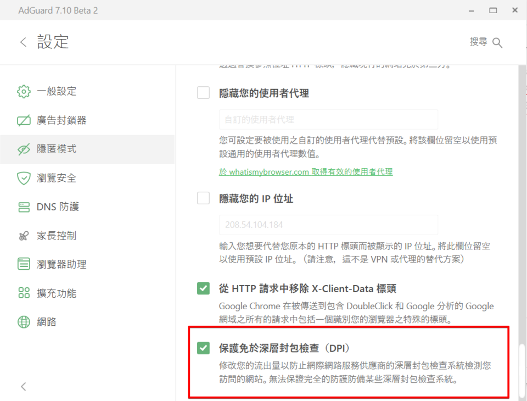Click the 隱藏您的使用者代理 heading text

264,93
